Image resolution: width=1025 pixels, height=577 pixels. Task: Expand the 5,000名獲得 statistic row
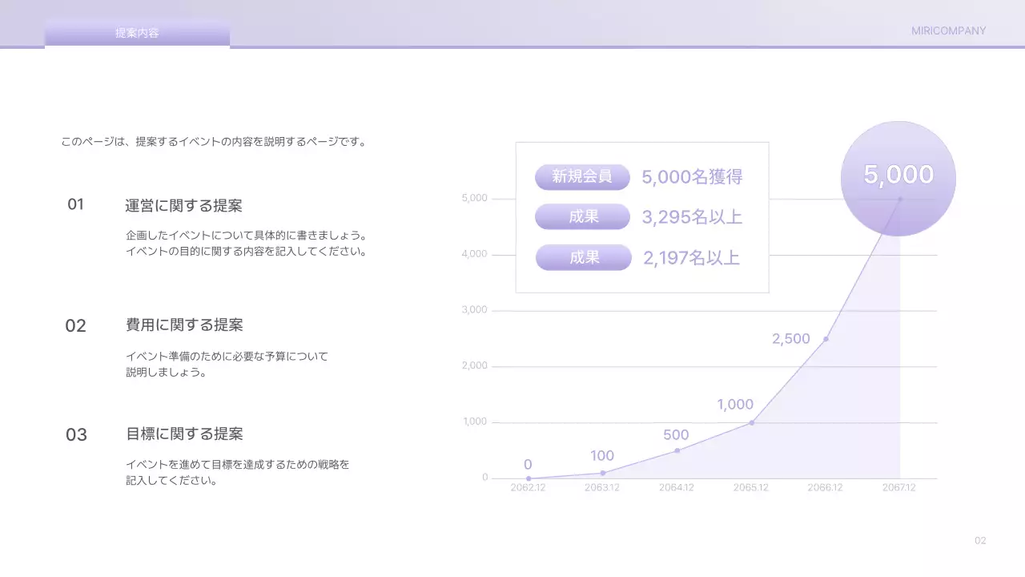pos(692,176)
